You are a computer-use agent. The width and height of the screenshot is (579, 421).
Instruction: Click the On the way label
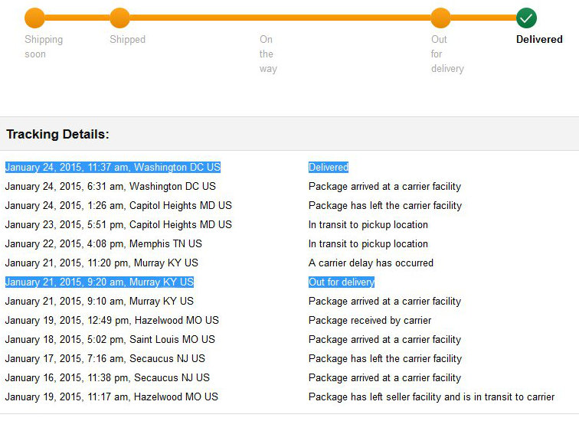268,54
